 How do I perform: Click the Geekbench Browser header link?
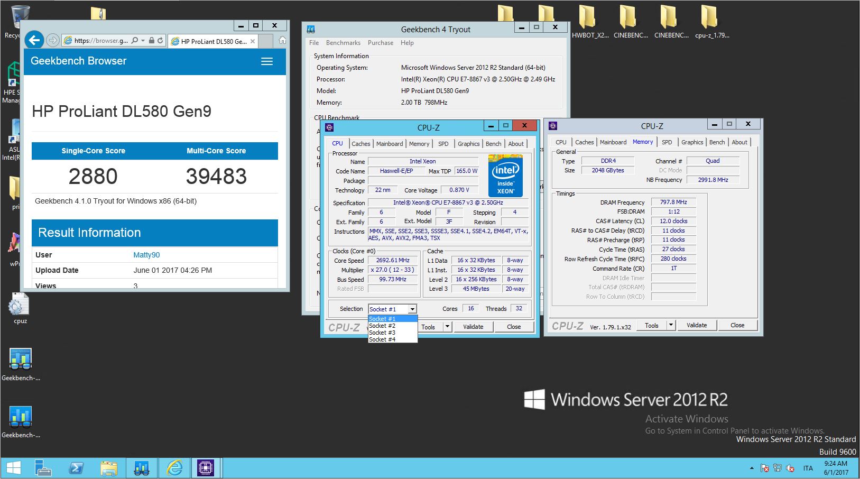(78, 61)
